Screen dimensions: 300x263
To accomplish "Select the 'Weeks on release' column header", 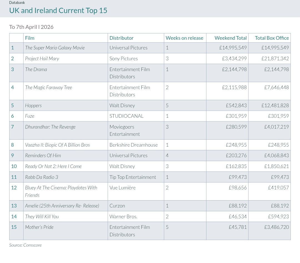I will [184, 38].
